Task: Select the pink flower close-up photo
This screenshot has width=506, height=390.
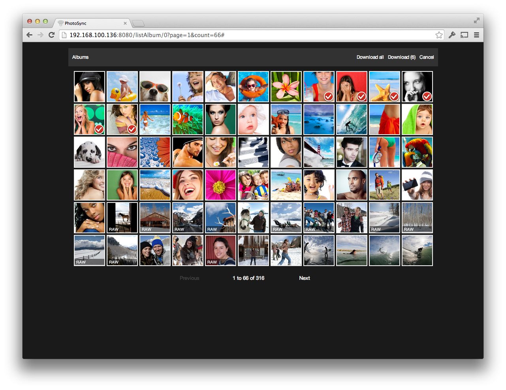Action: point(220,185)
